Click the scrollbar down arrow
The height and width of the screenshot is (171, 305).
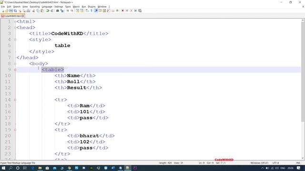(303, 158)
